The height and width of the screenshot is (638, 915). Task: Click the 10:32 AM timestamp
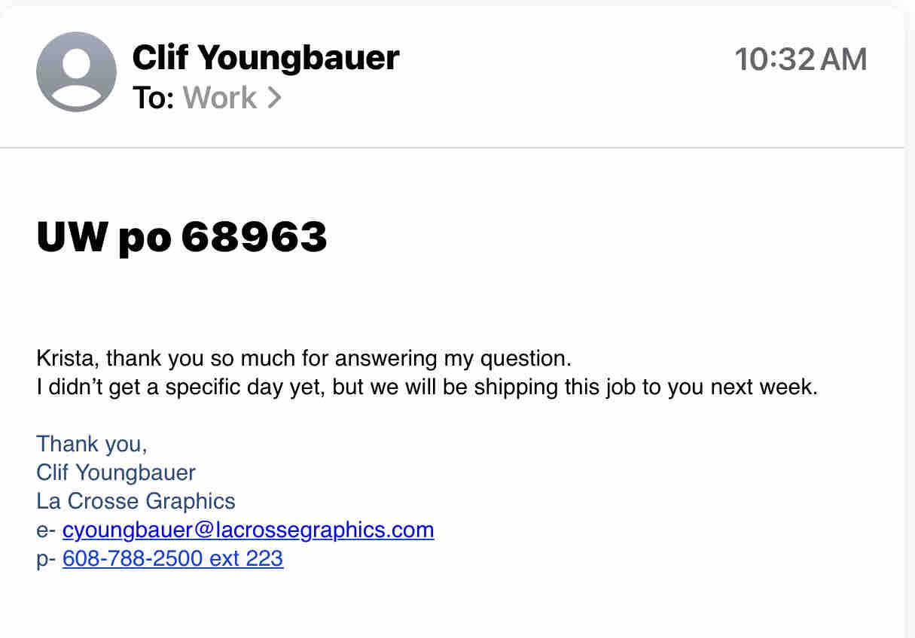(801, 59)
